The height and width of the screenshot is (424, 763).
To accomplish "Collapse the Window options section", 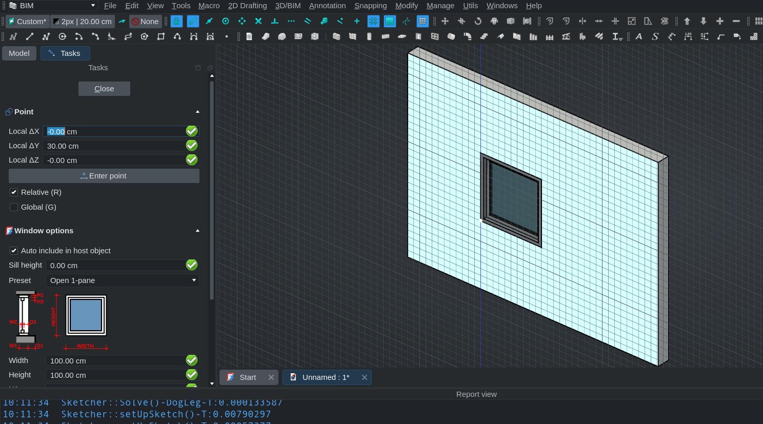I will 197,231.
